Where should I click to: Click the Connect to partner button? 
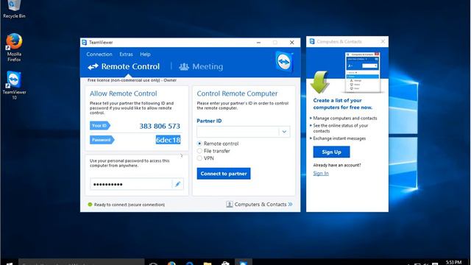pos(224,174)
